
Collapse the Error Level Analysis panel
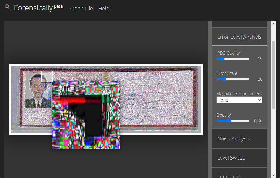239,37
